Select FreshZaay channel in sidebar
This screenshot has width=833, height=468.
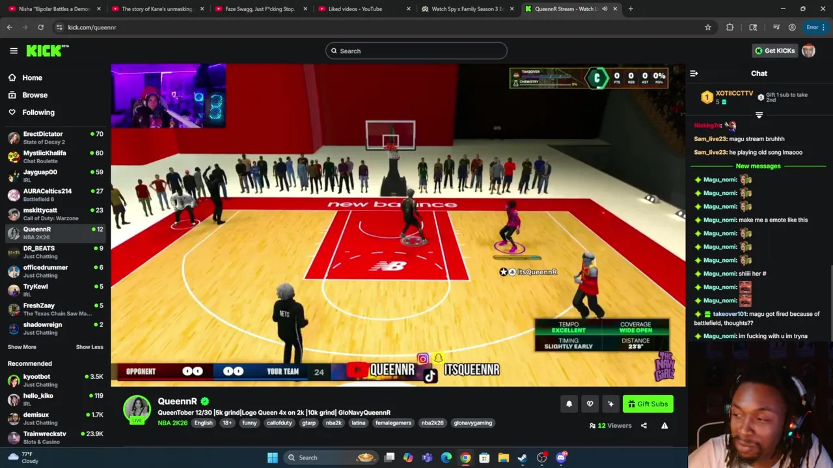[55, 309]
